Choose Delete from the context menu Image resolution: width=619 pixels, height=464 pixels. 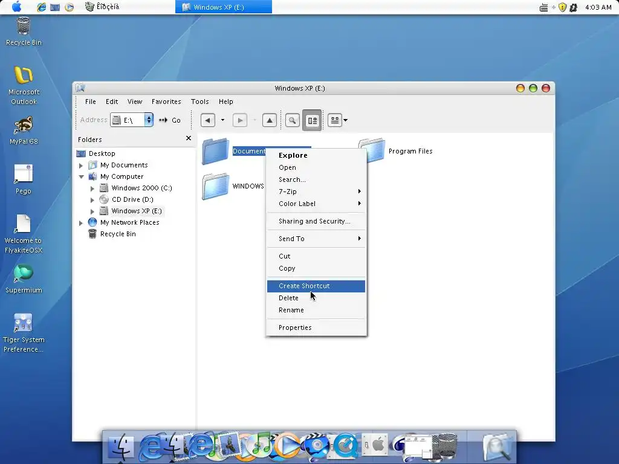click(x=316, y=298)
